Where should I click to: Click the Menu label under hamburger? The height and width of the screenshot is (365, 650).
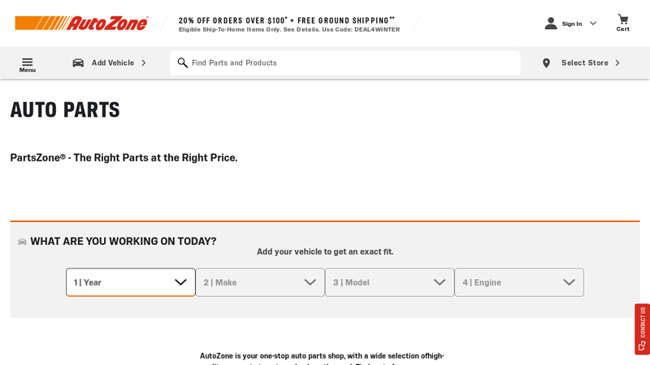(x=27, y=71)
